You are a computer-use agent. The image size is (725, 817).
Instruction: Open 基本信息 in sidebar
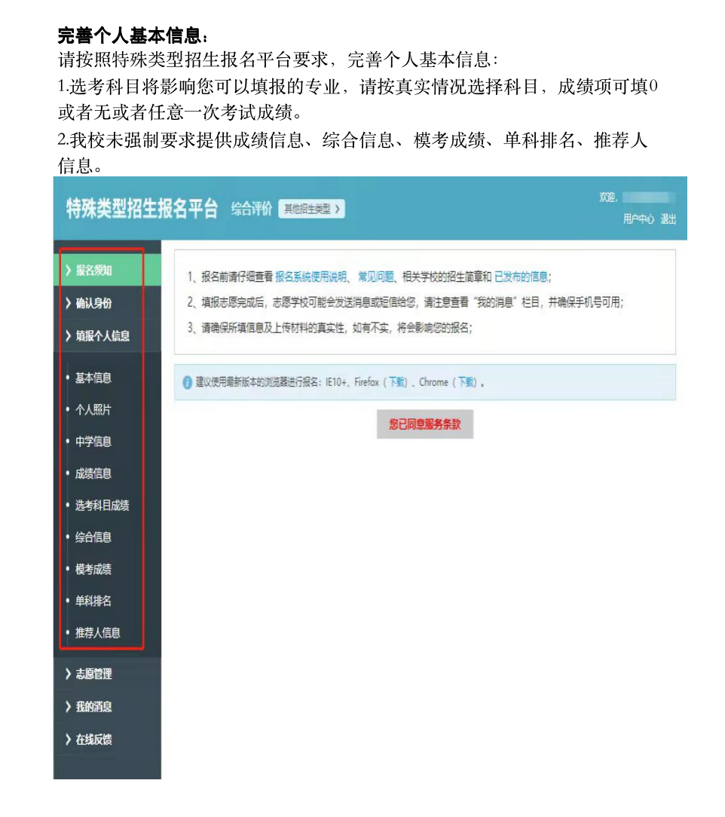pyautogui.click(x=93, y=378)
